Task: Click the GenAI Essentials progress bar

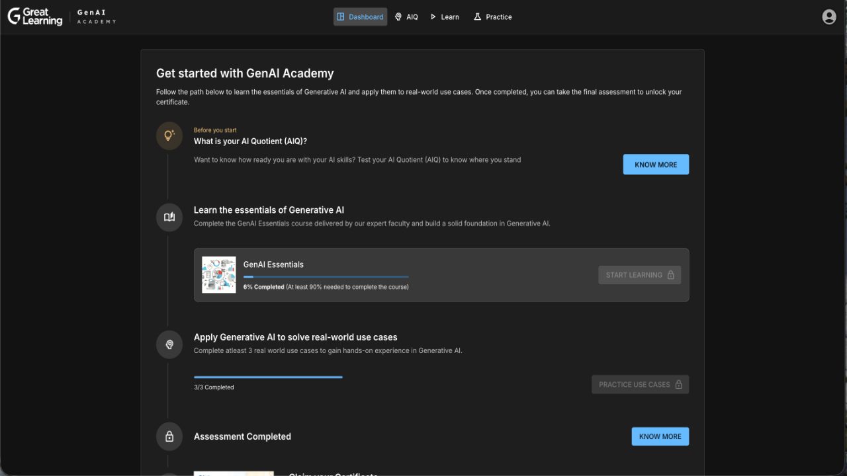Action: tap(326, 276)
